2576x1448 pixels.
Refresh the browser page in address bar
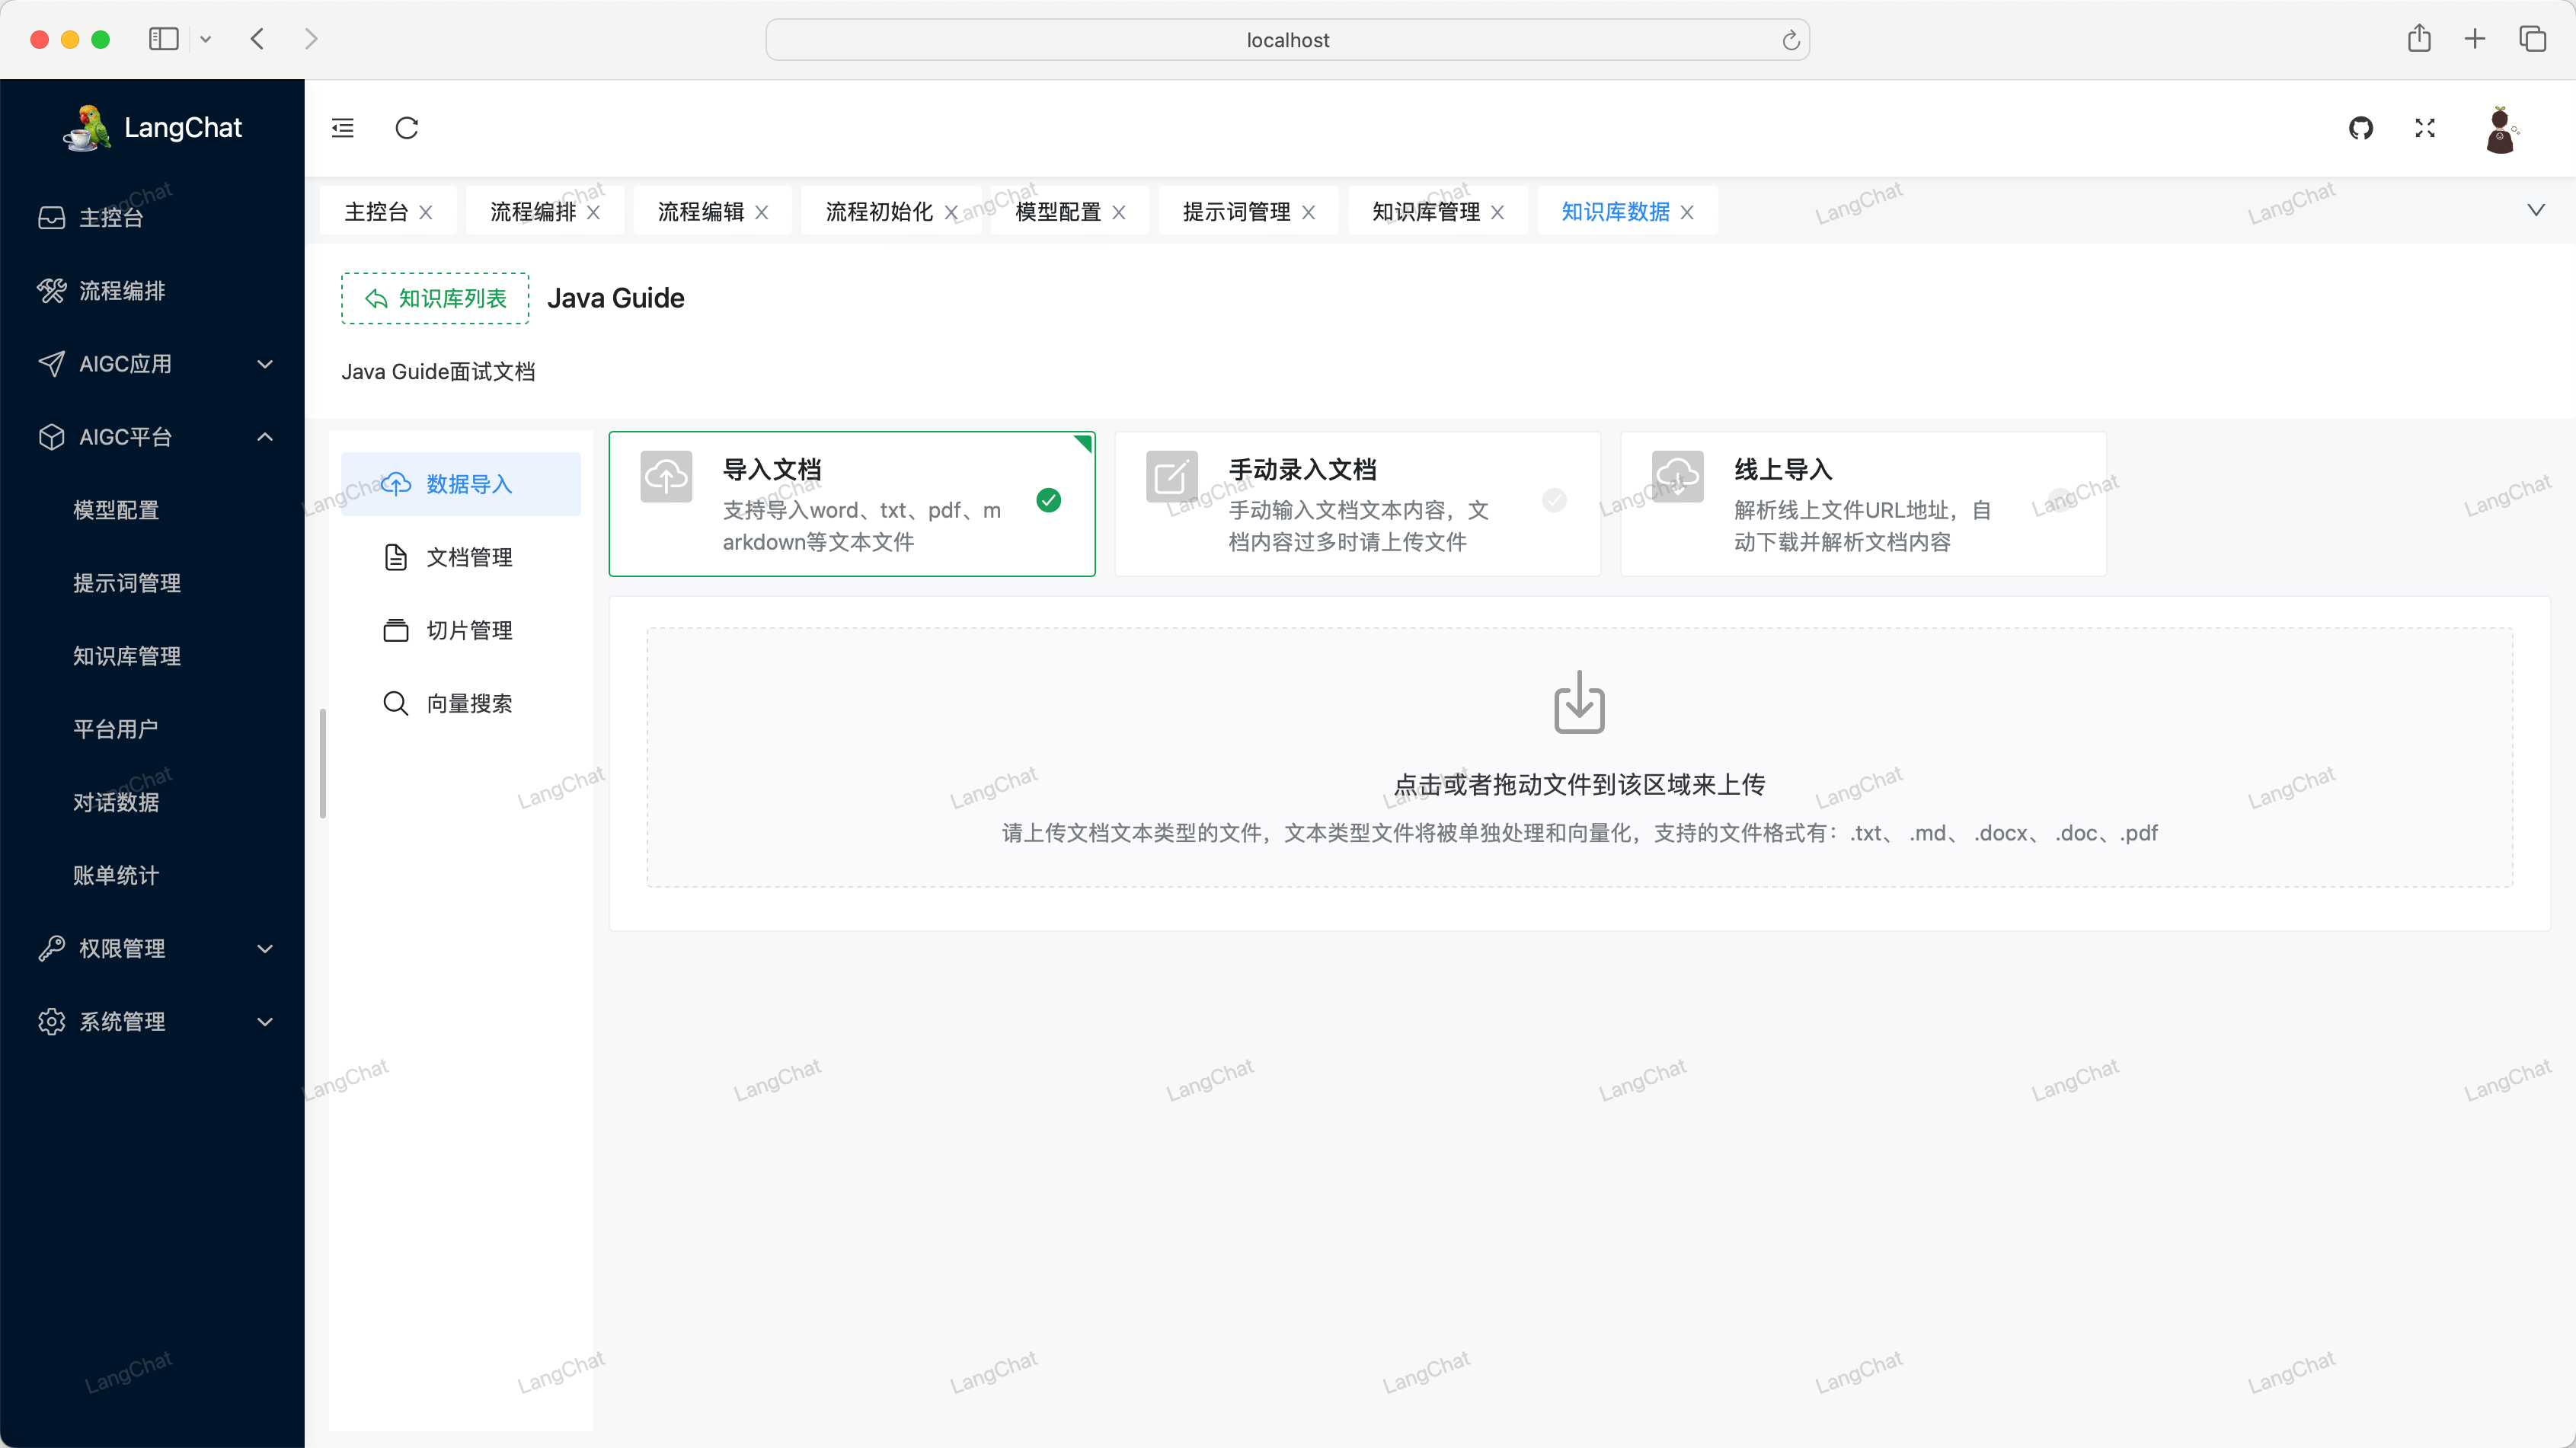1790,40
